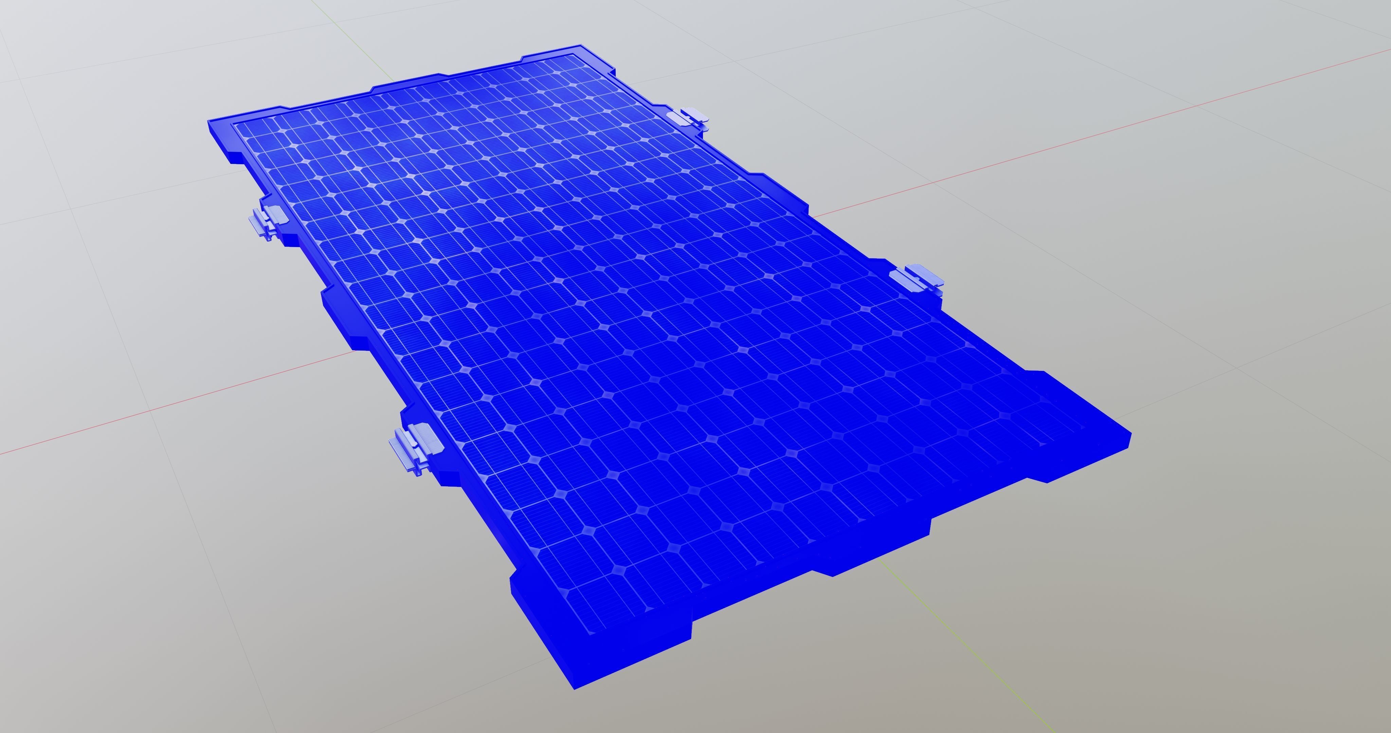This screenshot has height=733, width=1391.
Task: Select the mounting clamp on the lower left edge
Action: pyautogui.click(x=416, y=449)
